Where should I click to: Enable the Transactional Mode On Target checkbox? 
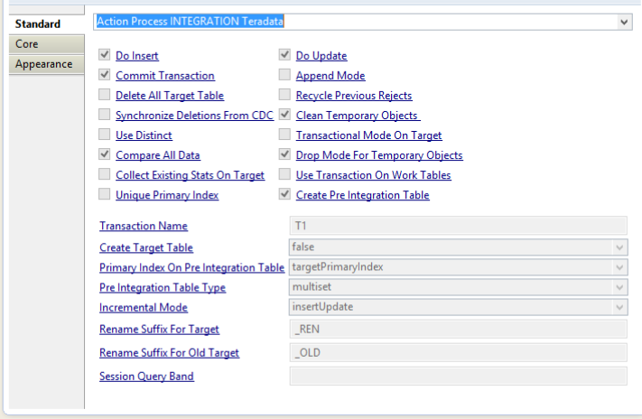point(284,135)
